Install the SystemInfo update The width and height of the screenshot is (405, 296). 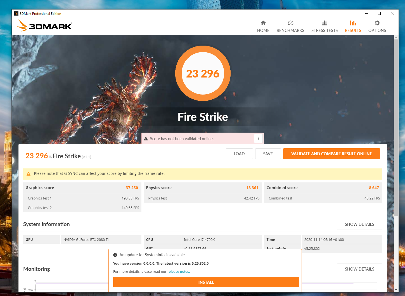coord(206,282)
